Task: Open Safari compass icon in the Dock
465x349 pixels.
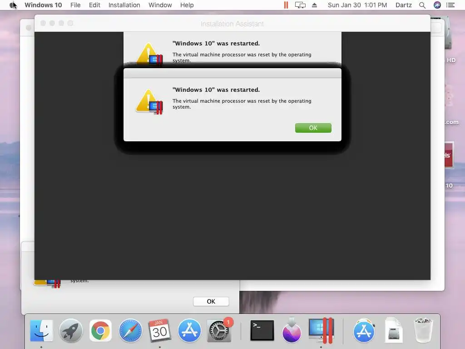Action: (x=130, y=330)
